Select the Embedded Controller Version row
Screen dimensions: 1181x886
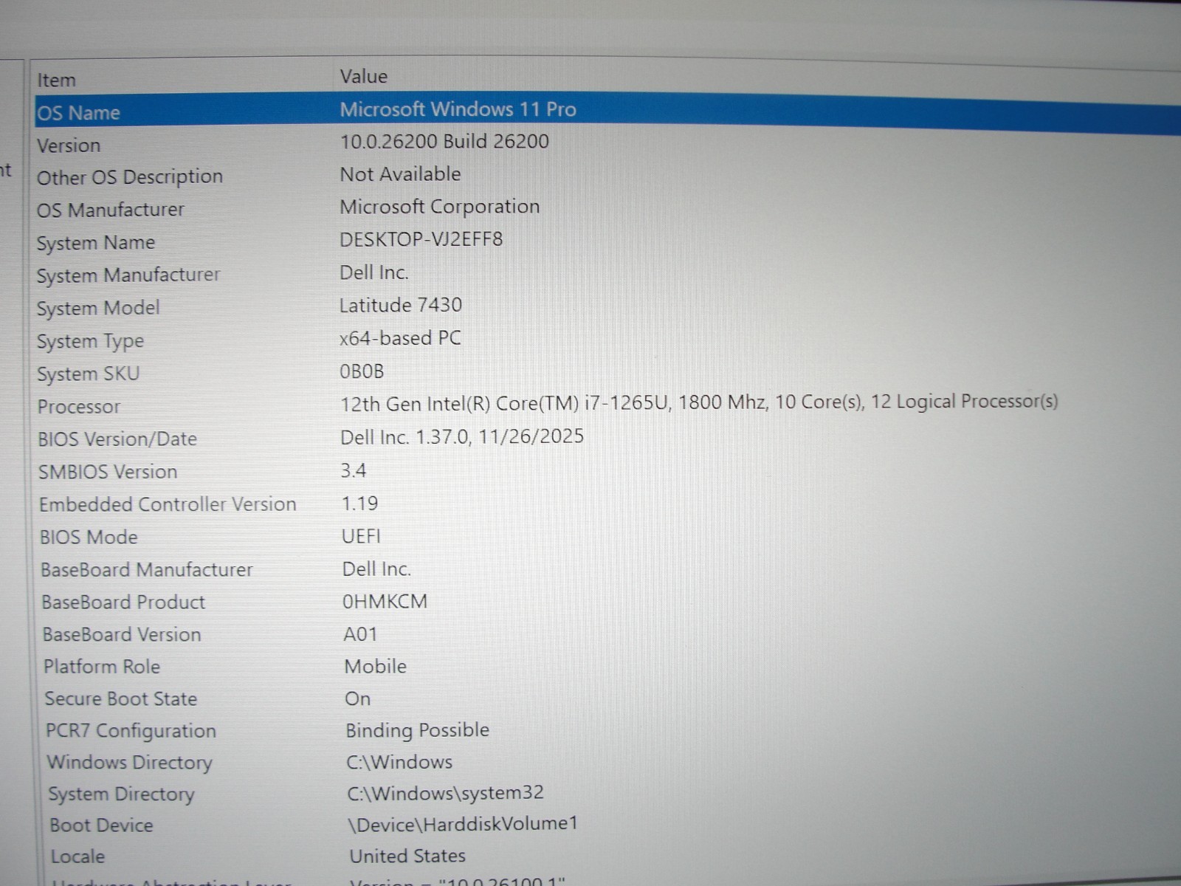coord(168,504)
